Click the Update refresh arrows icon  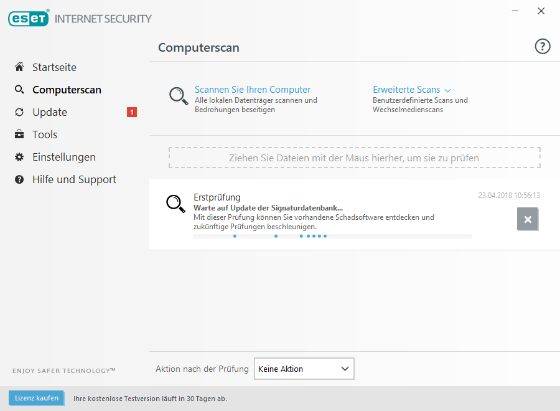[x=19, y=112]
